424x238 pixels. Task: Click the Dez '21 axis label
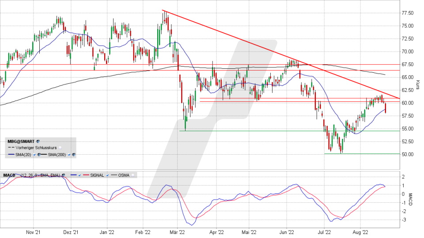pos(71,232)
